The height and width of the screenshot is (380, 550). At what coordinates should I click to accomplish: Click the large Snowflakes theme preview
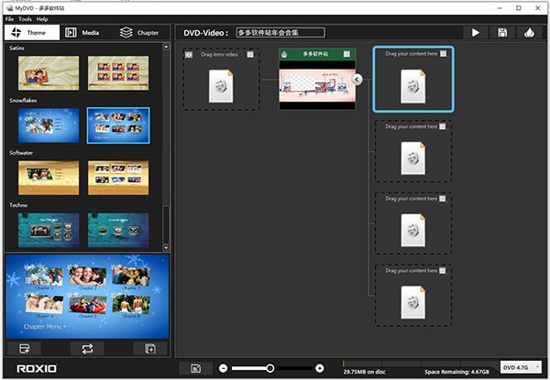pos(87,297)
